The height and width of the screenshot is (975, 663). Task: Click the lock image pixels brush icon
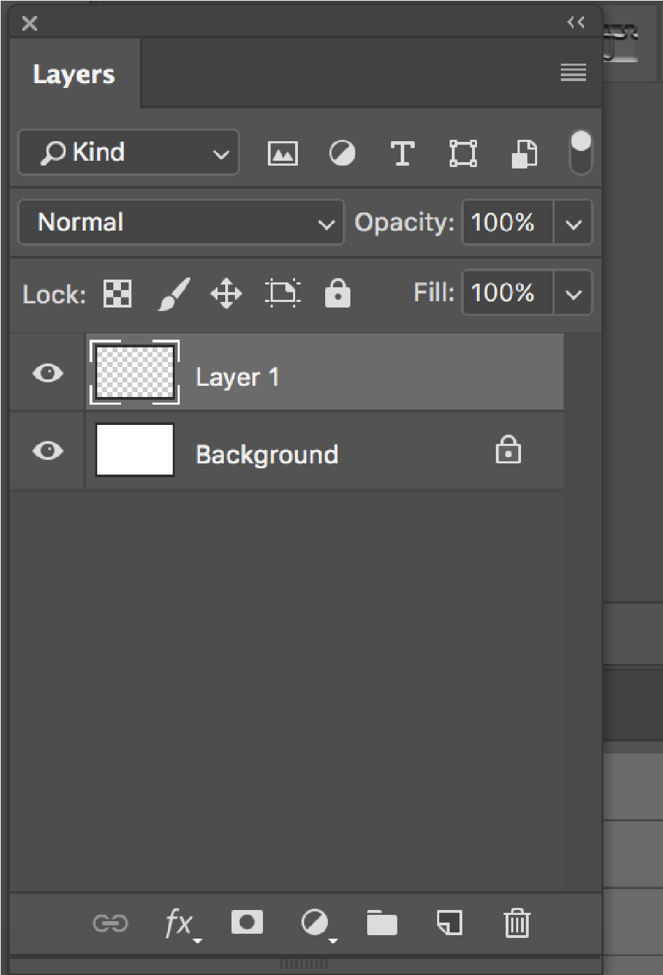click(x=173, y=294)
